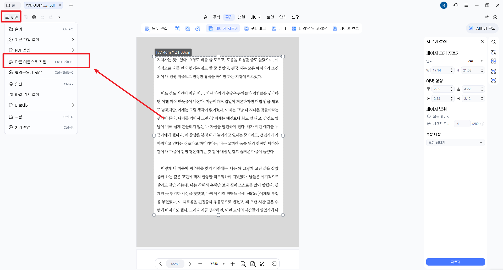
Task: Choose 파일 위치 열기 menu item
Action: tap(41, 95)
